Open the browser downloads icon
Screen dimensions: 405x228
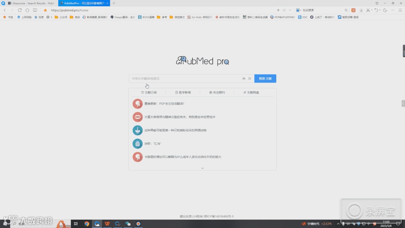pyautogui.click(x=361, y=10)
